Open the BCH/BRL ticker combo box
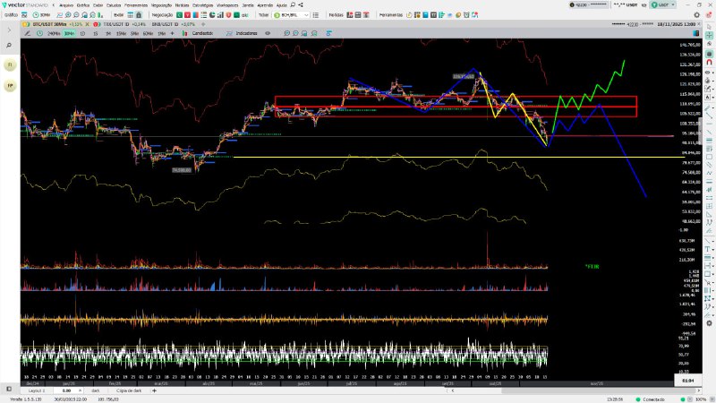 point(293,15)
